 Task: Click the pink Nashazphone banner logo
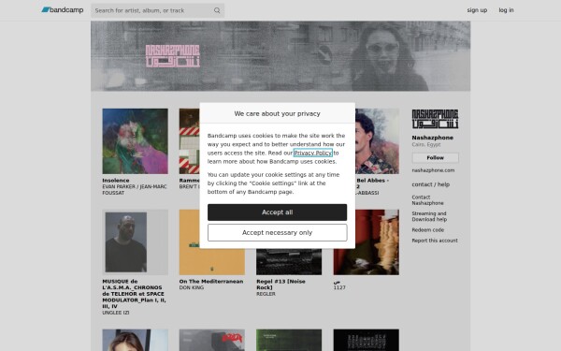172,56
